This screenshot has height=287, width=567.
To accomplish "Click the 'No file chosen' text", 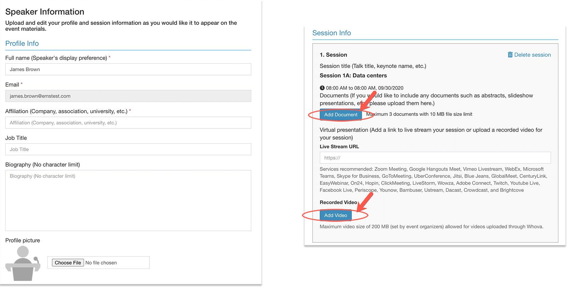I will tap(101, 263).
